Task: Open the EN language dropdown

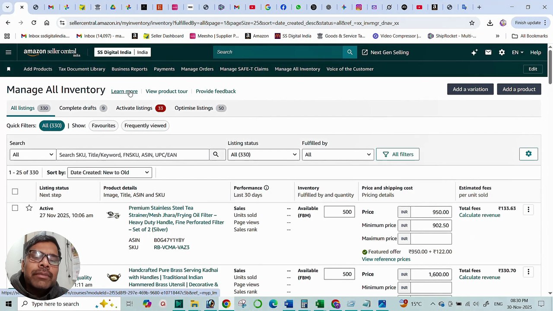Action: tap(518, 52)
